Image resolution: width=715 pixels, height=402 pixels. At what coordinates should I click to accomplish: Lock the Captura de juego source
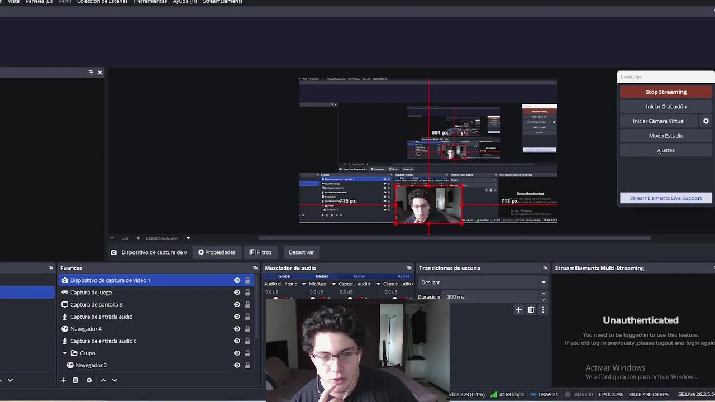pos(247,293)
